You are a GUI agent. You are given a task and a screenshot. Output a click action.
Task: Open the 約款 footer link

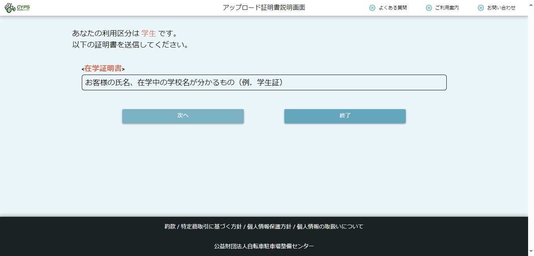170,227
